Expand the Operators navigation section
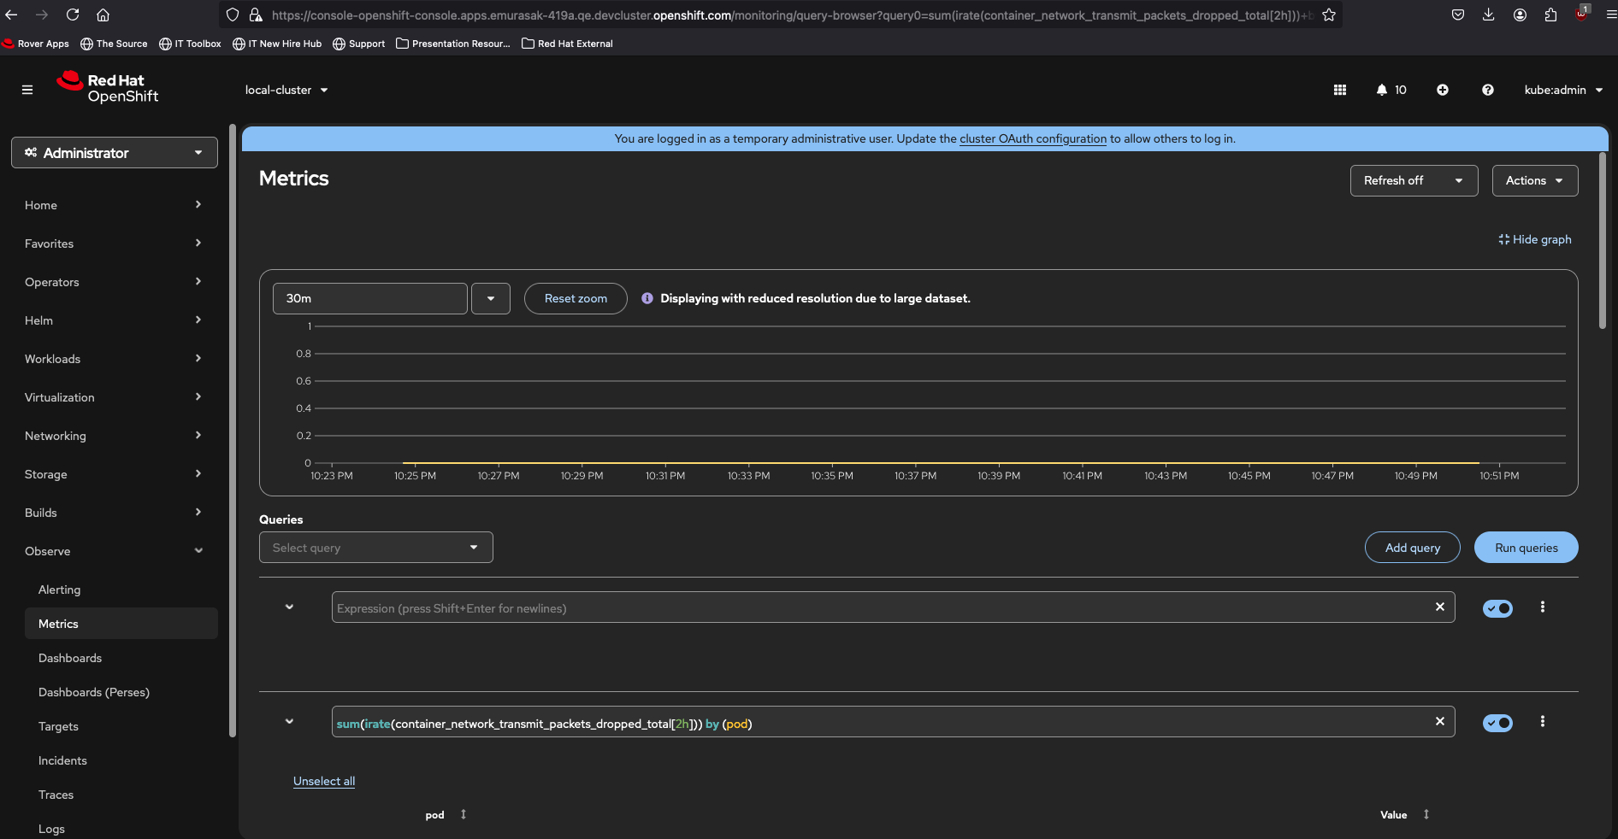Viewport: 1618px width, 839px height. [x=115, y=282]
